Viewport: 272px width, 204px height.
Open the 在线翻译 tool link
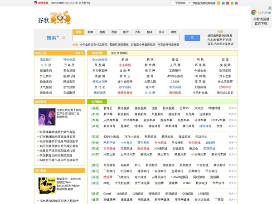[69, 92]
